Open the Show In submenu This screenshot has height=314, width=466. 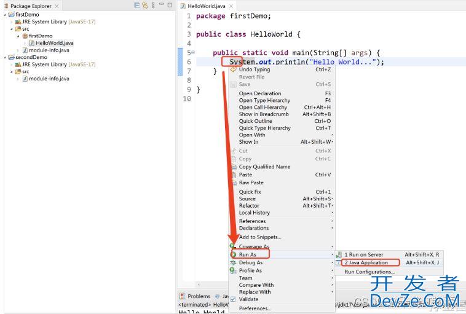(x=282, y=142)
